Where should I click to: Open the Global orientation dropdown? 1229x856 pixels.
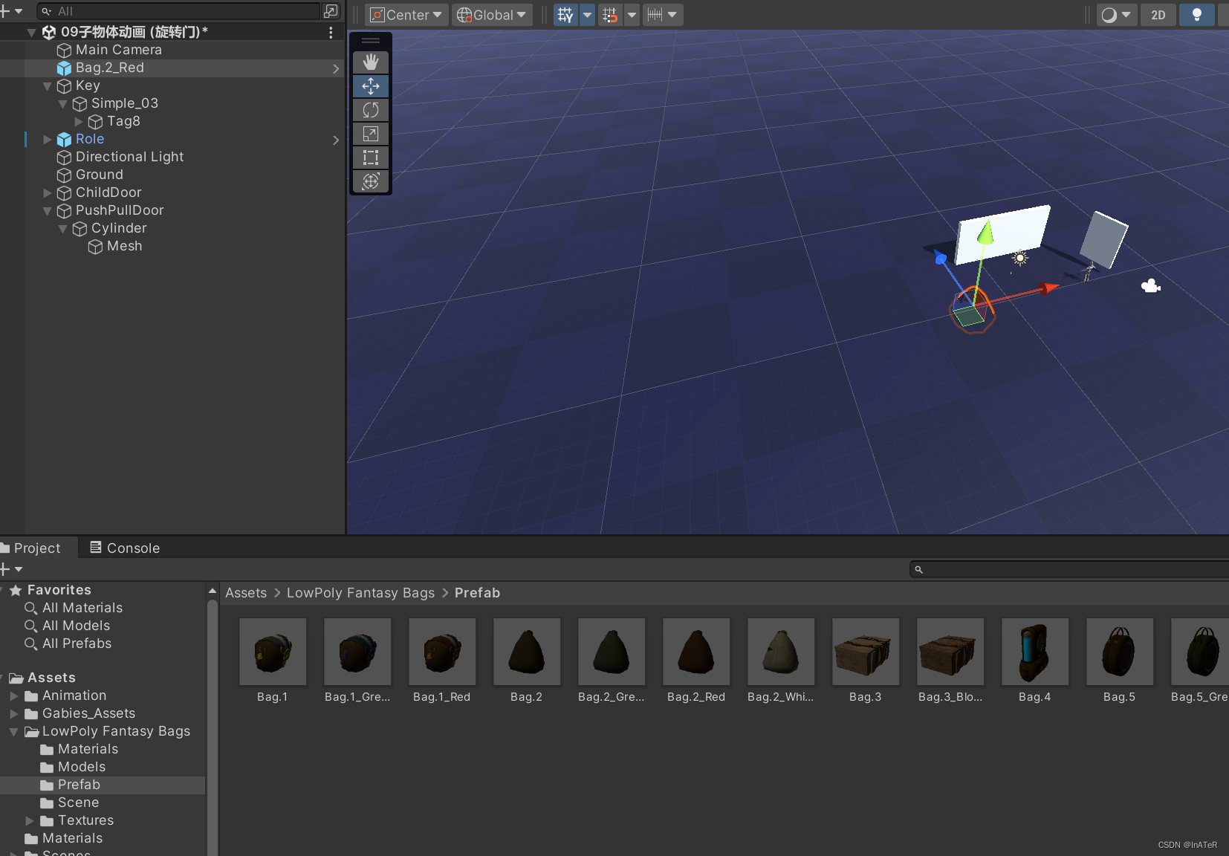491,14
